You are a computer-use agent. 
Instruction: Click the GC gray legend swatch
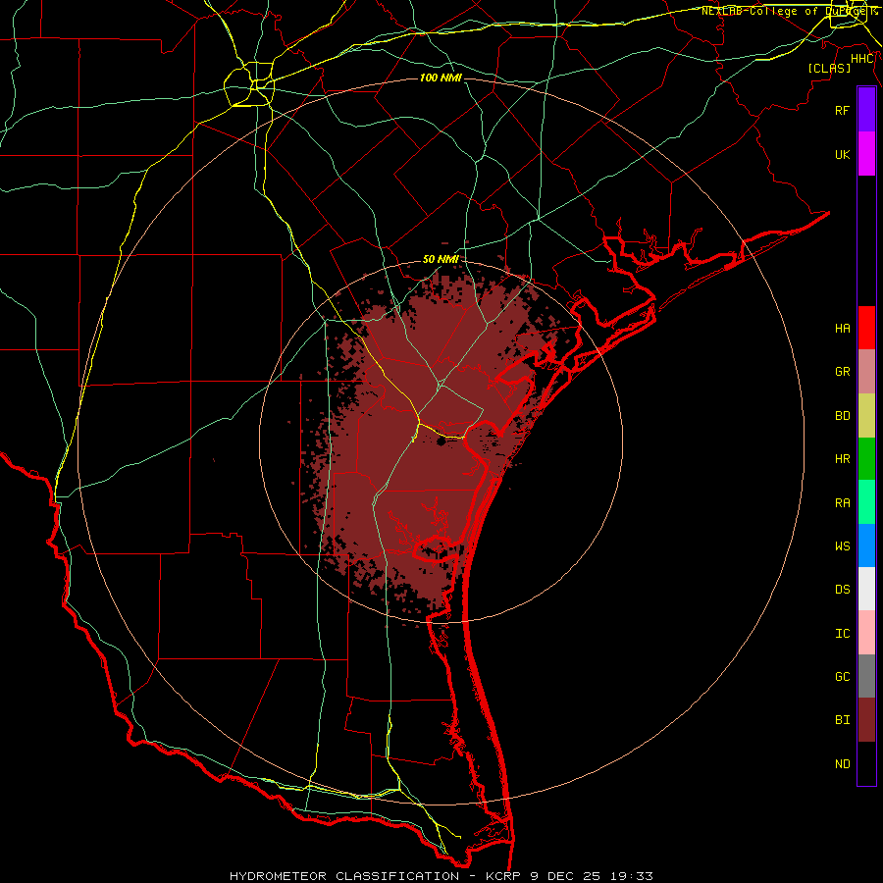(x=866, y=676)
